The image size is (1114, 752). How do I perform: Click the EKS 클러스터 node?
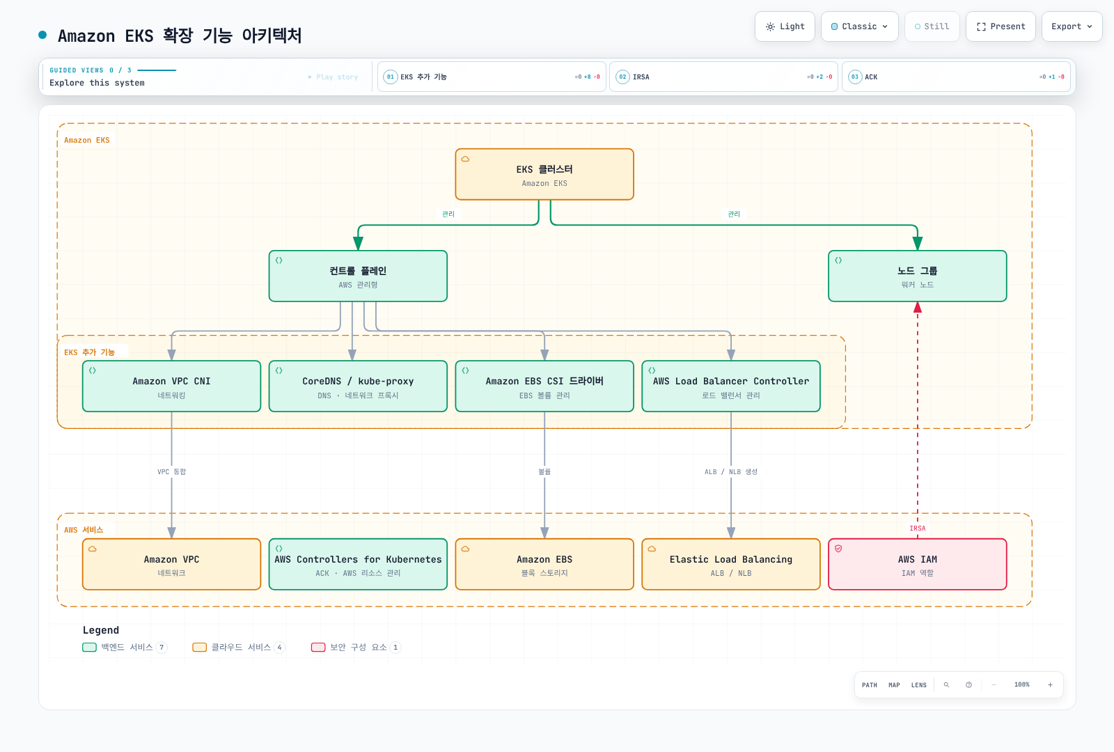pyautogui.click(x=544, y=174)
